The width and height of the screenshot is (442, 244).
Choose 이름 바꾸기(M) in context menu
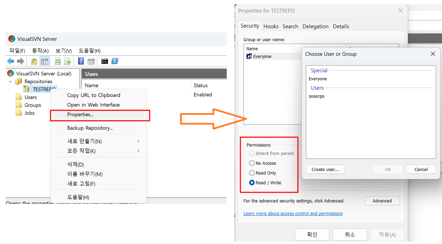(x=85, y=174)
